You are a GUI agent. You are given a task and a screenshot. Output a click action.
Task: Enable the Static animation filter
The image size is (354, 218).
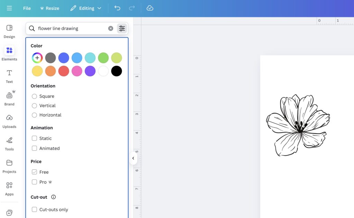[x=34, y=138]
